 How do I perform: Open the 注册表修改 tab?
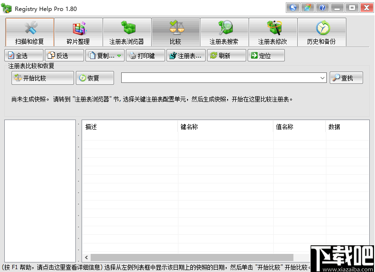tap(273, 32)
